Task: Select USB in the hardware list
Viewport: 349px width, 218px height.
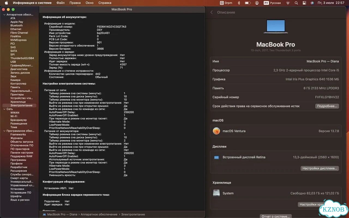Action: 13,62
